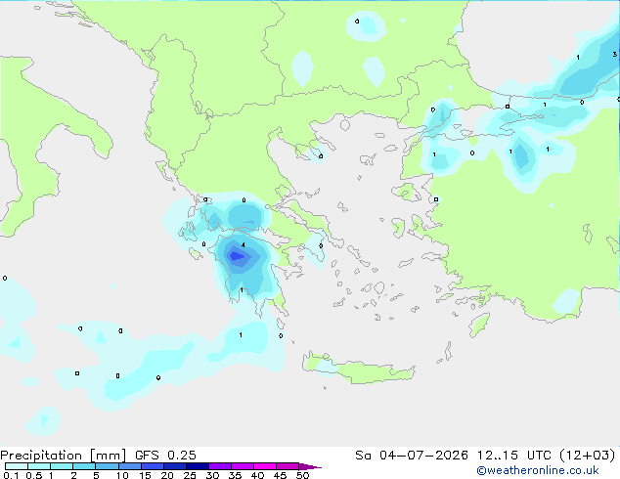620x479 pixels.
Task: Select the 2–5 mm legend color swatch
Action: click(84, 466)
